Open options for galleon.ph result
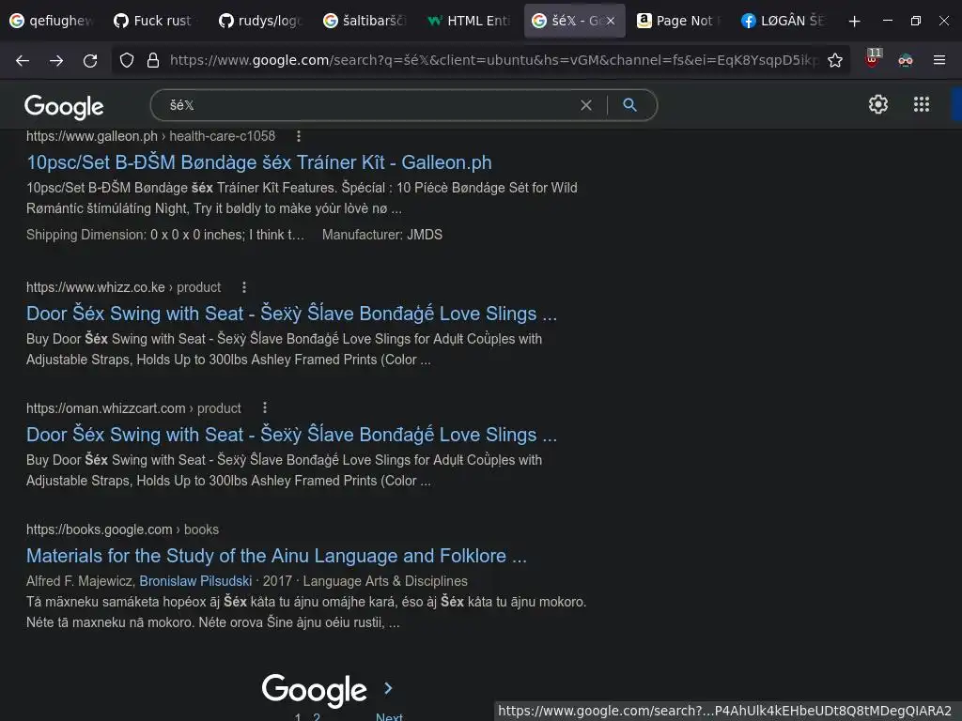Viewport: 962px width, 721px height. pos(298,136)
